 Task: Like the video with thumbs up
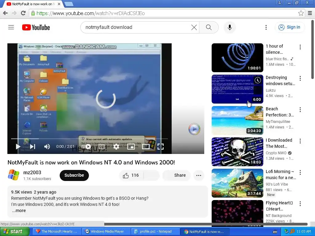click(131, 175)
